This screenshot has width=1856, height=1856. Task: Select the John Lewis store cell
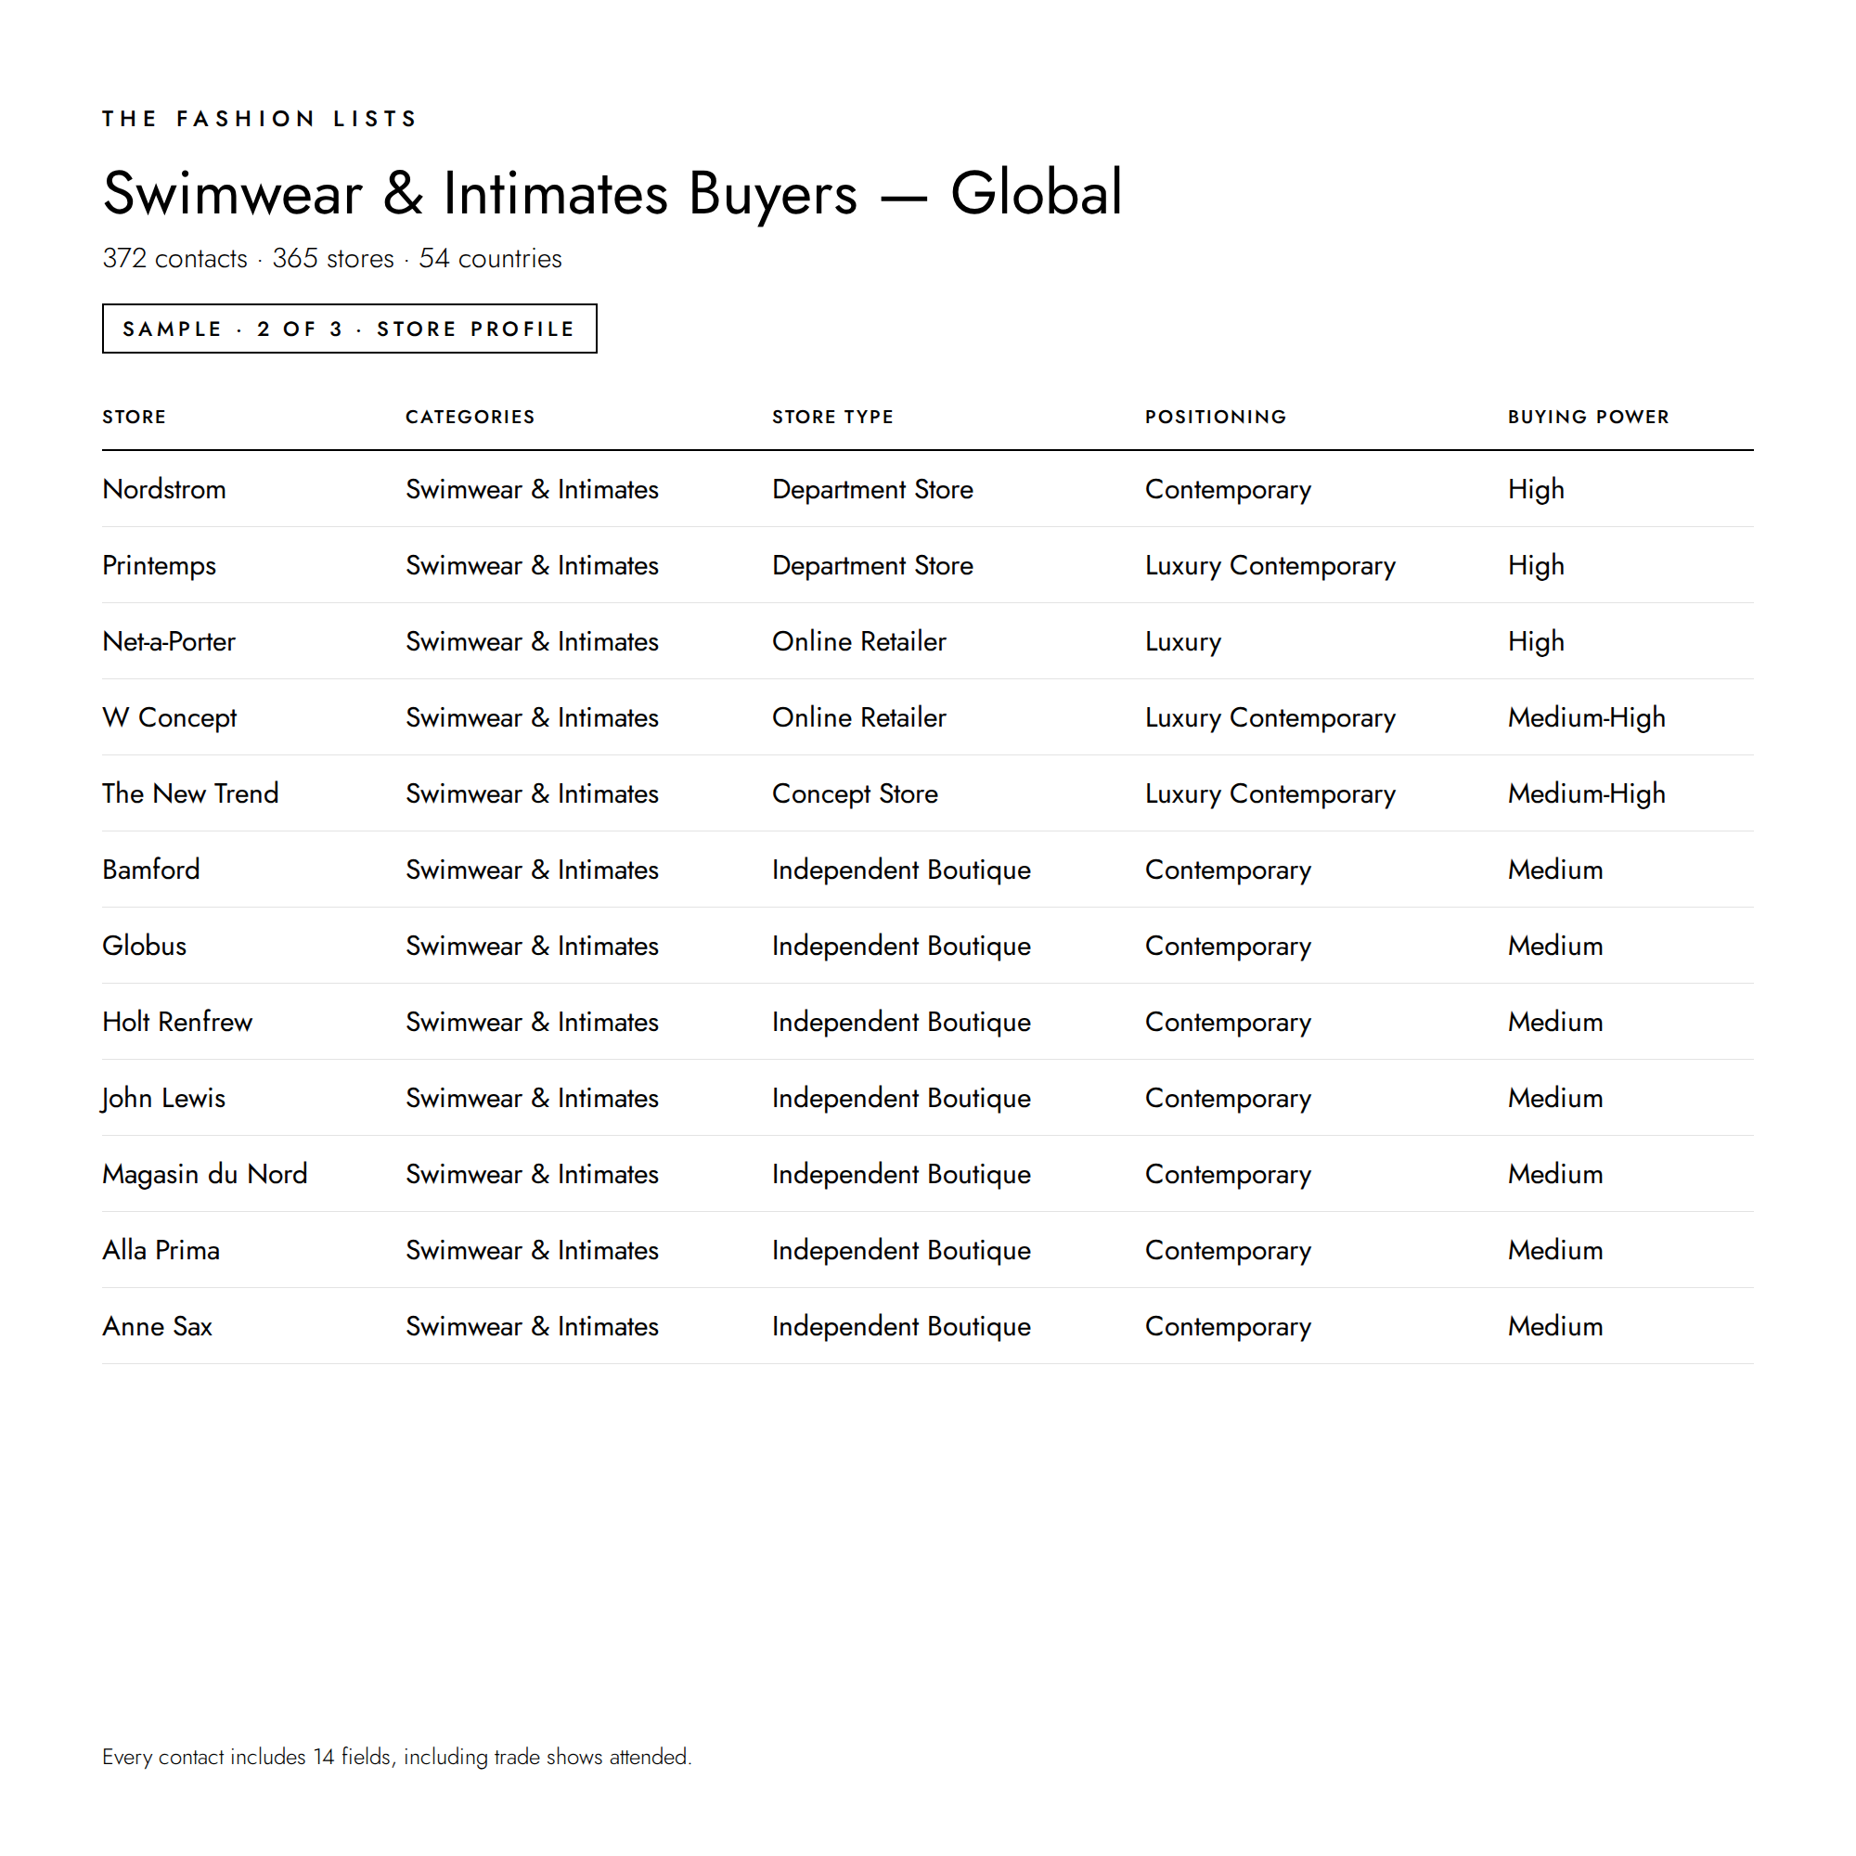(x=163, y=1098)
